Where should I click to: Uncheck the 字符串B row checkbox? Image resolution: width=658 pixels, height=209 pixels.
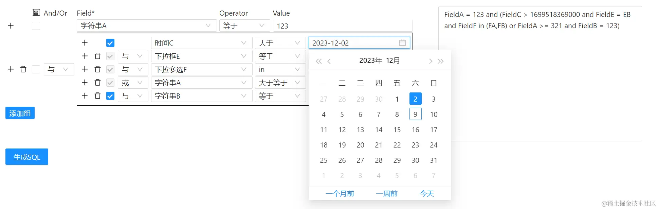[x=110, y=96]
